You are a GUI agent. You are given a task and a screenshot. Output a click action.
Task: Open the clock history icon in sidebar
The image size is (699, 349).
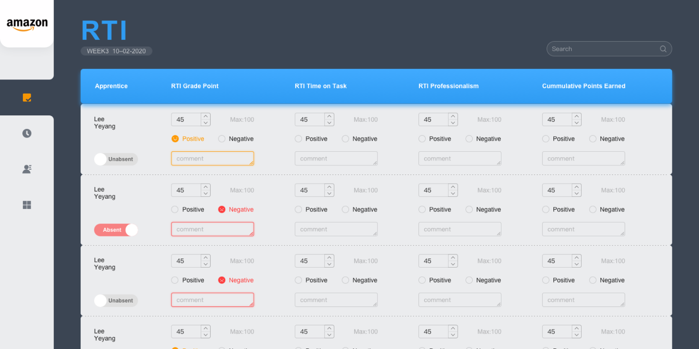coord(27,133)
